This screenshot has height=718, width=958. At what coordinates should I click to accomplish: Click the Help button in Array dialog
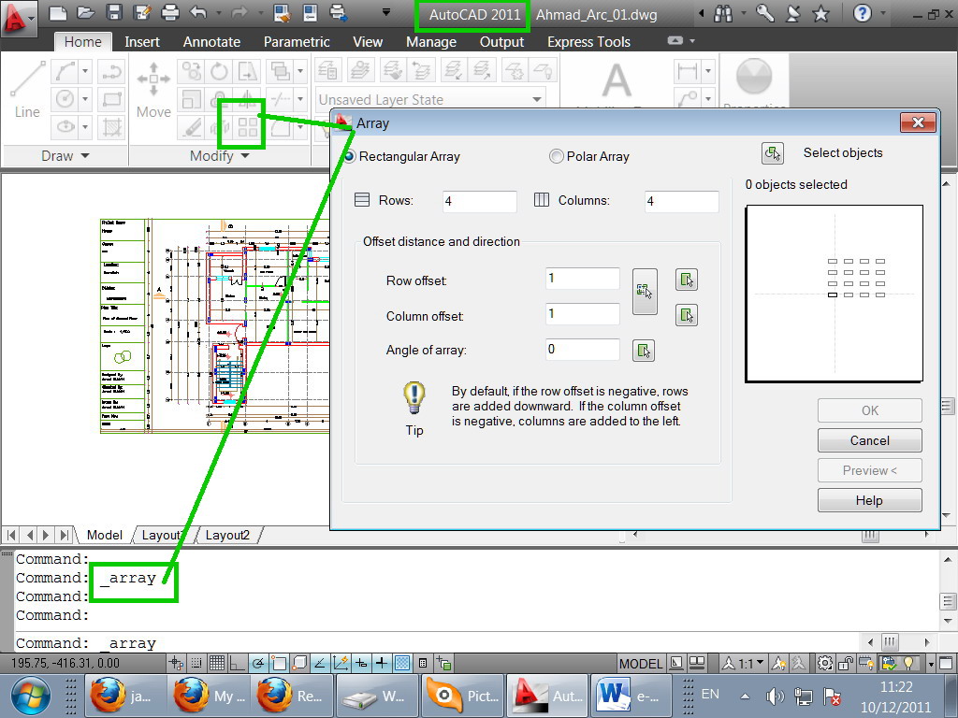point(869,501)
